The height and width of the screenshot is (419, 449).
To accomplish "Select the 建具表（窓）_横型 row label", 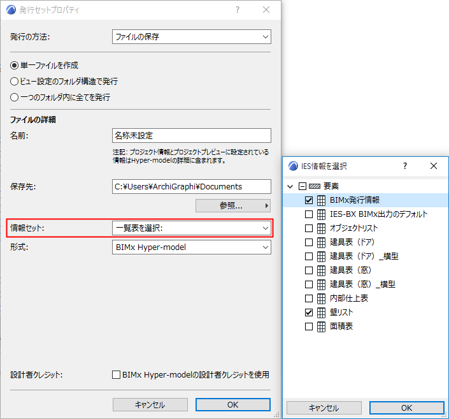I will 362,284.
